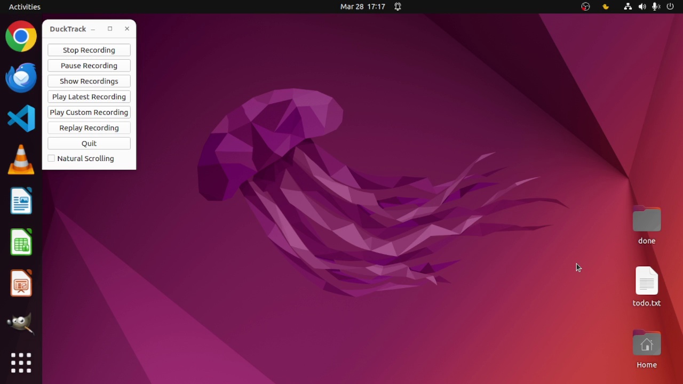Click the power icon in the top bar
This screenshot has width=683, height=384.
(x=670, y=7)
